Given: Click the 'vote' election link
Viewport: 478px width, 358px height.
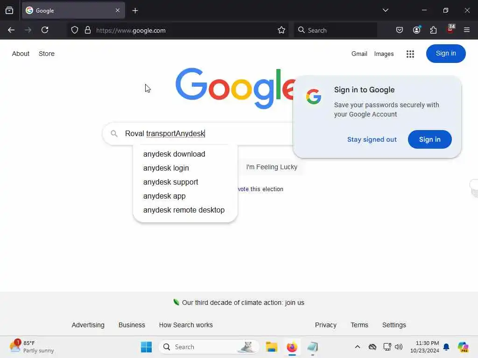Looking at the screenshot, I should [x=243, y=189].
